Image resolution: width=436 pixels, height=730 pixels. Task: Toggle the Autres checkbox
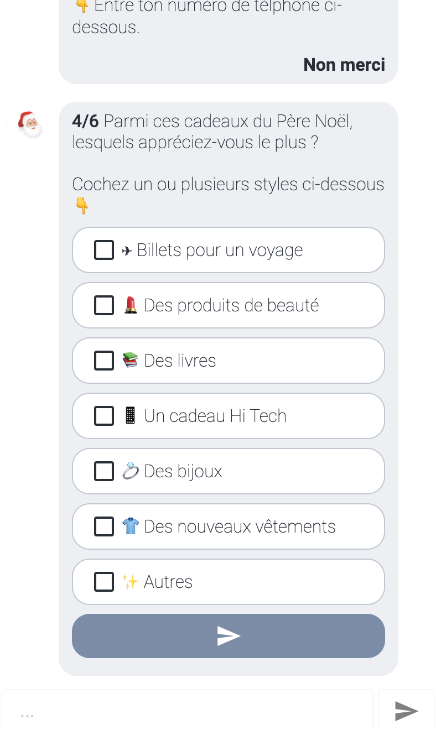coord(104,582)
